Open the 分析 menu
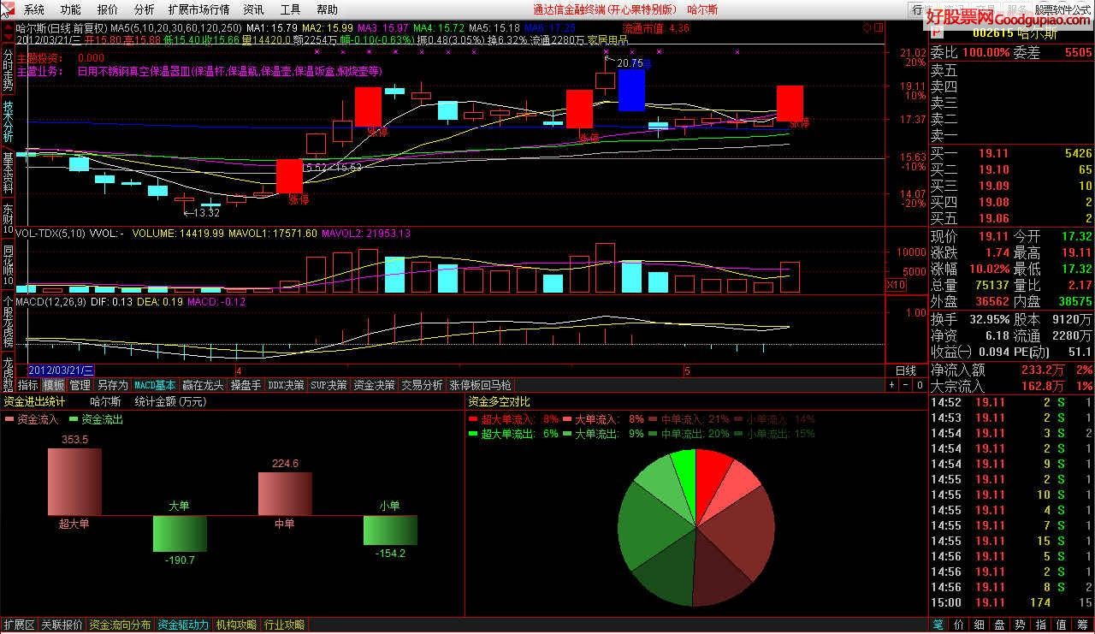The width and height of the screenshot is (1095, 634). point(145,9)
